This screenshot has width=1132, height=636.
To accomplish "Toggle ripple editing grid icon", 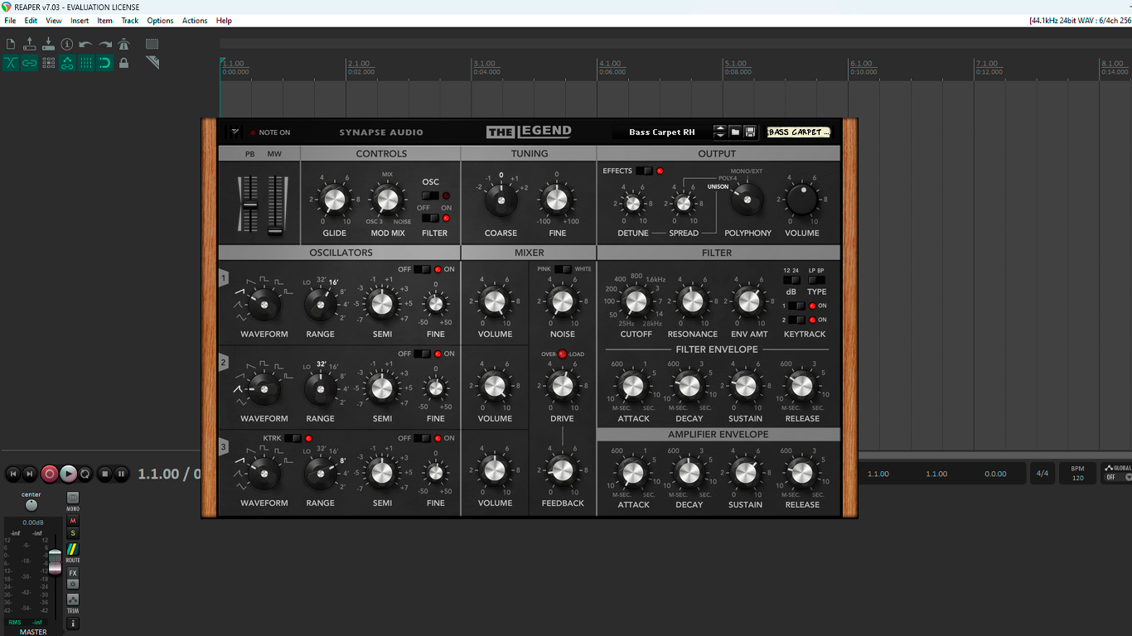I will coord(48,63).
